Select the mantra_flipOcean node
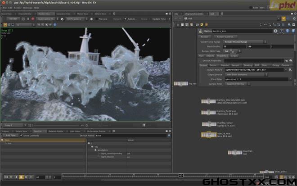This screenshot has width=297, height=186. [x=208, y=113]
